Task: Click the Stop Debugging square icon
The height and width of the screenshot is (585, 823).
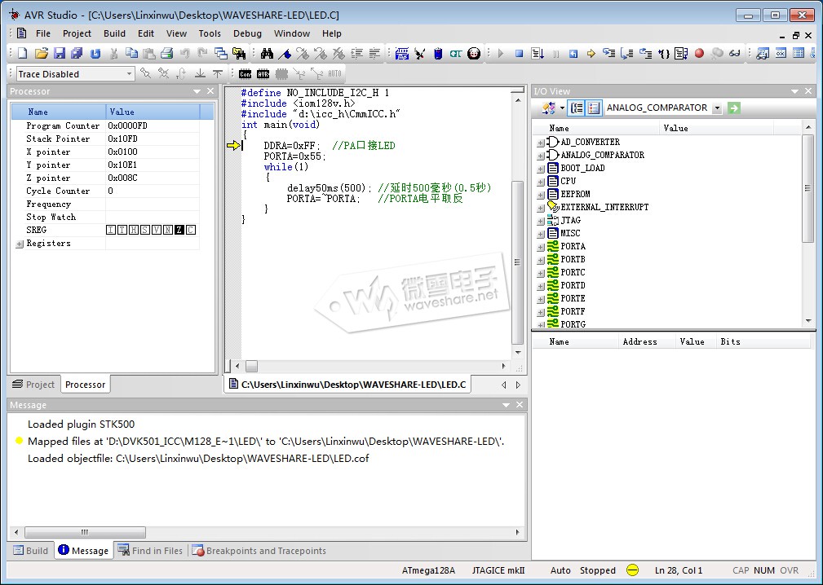Action: pos(519,54)
